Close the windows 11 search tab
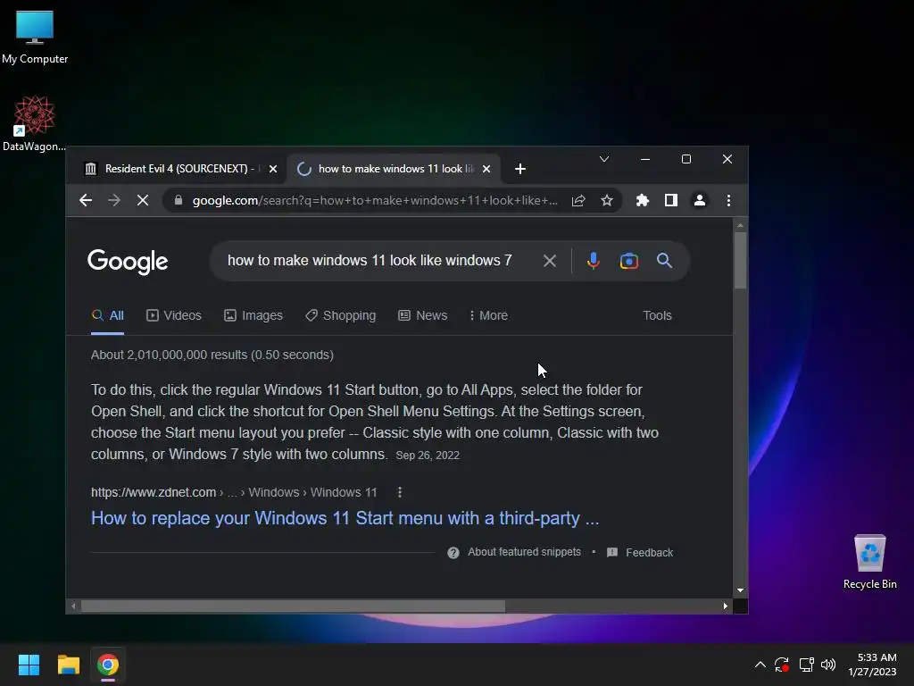 click(486, 169)
